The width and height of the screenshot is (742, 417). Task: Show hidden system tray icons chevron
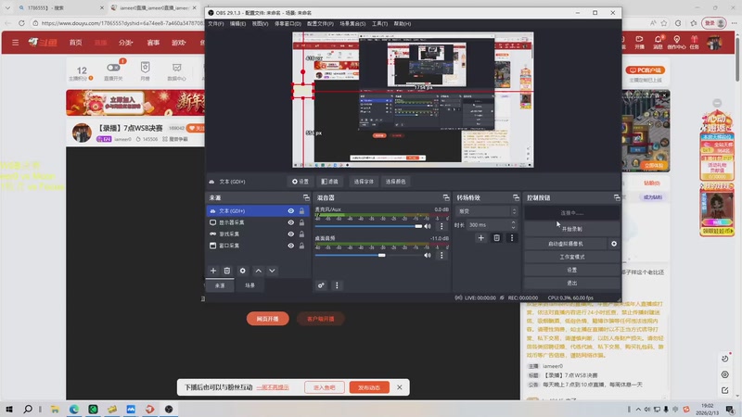click(638, 410)
